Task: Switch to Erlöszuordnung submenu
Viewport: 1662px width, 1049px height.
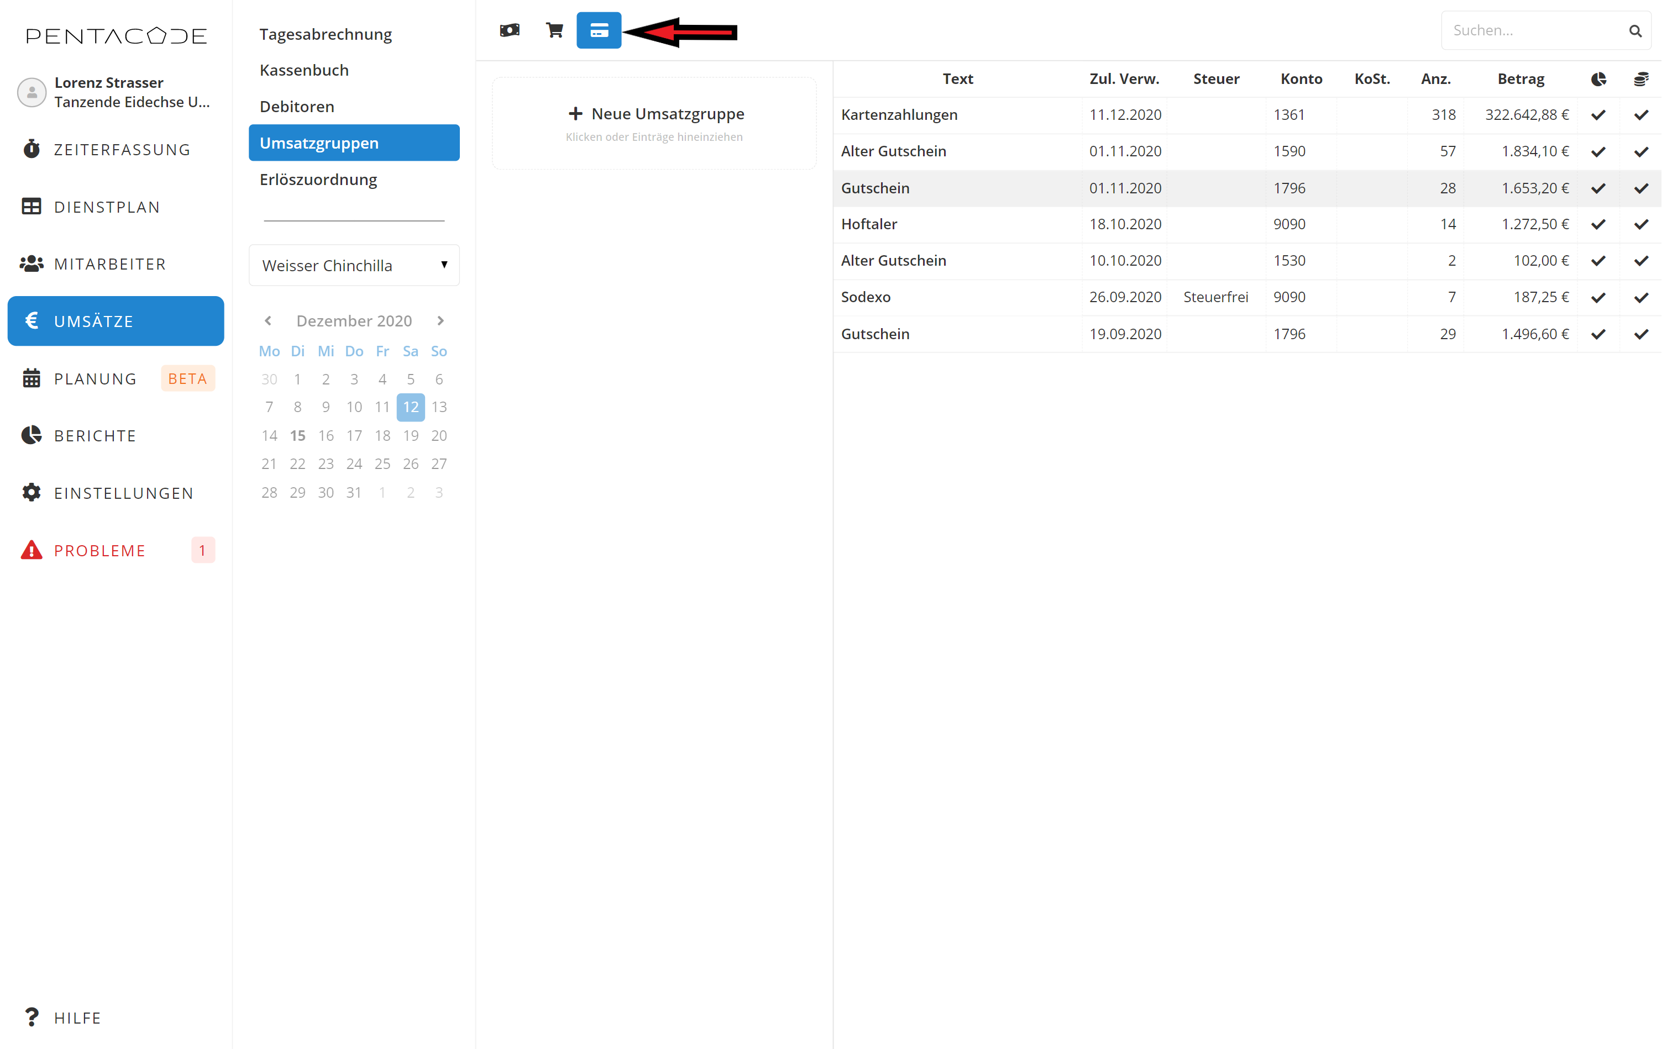Action: tap(318, 180)
